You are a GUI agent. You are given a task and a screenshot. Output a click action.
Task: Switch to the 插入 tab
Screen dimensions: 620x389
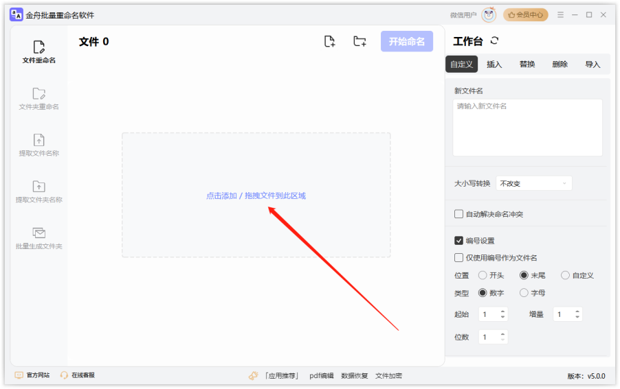coord(494,64)
